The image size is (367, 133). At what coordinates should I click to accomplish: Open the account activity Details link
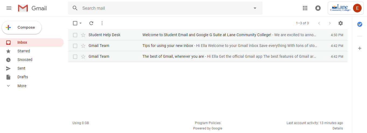pos(338,128)
